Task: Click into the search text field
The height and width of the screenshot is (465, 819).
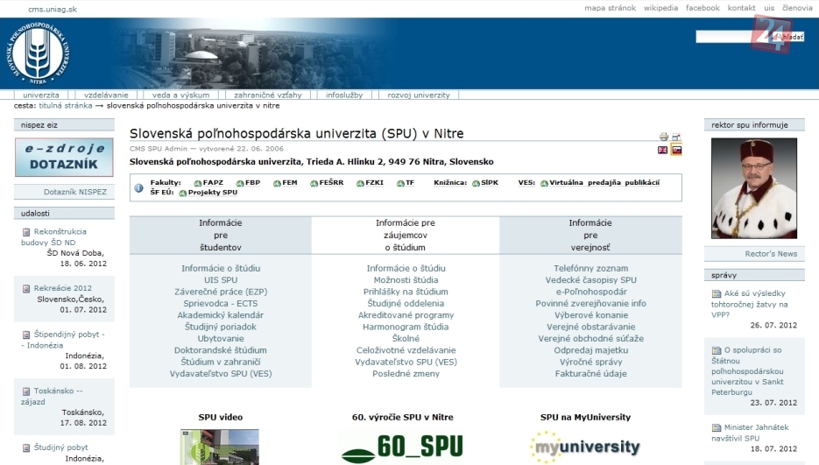Action: pos(723,37)
